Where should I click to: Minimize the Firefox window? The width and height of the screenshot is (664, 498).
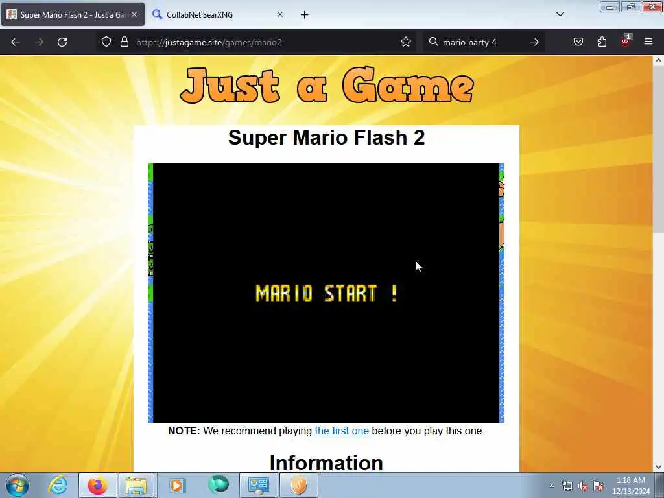click(x=610, y=7)
